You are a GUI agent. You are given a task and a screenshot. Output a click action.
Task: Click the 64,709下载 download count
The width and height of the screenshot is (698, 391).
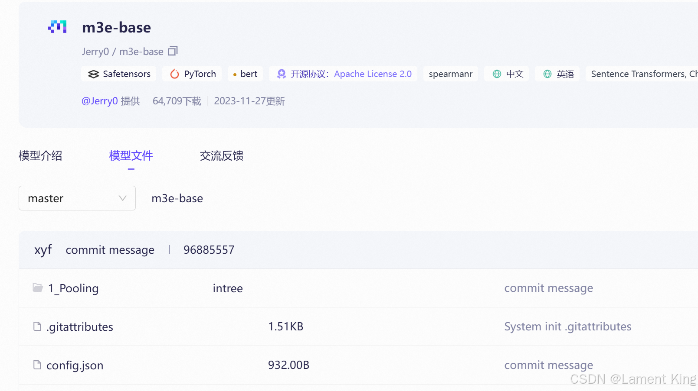coord(177,101)
